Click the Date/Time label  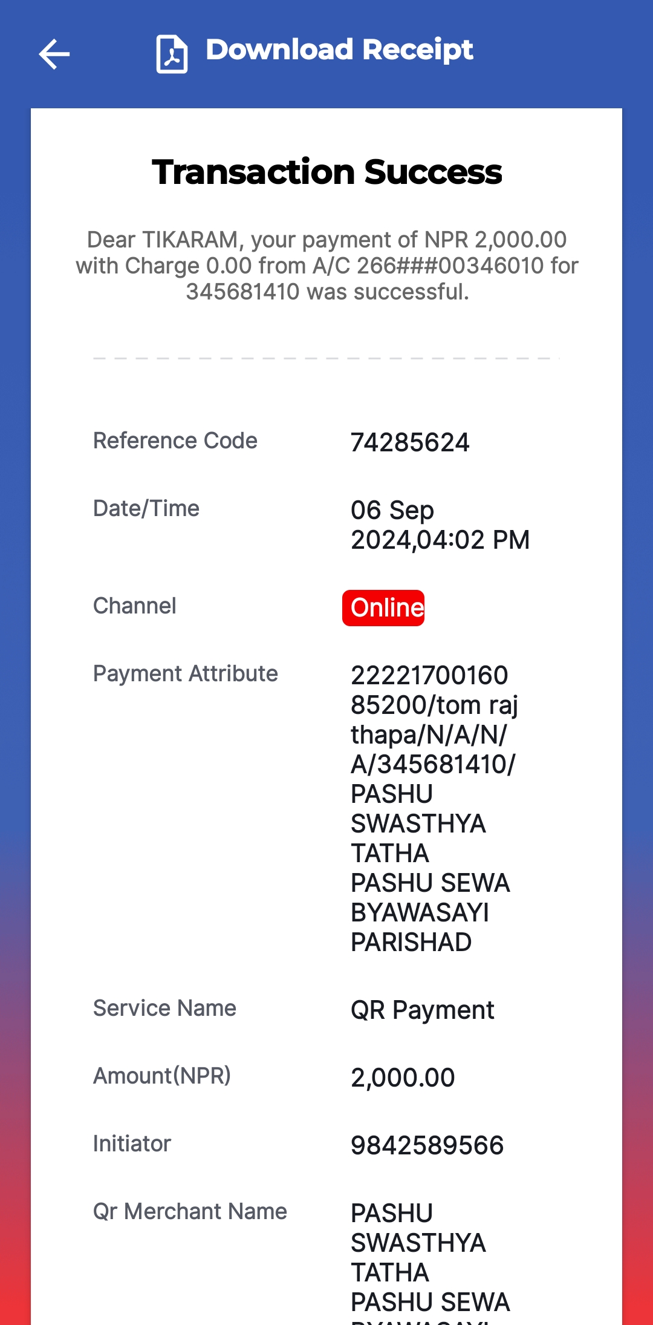coord(146,508)
